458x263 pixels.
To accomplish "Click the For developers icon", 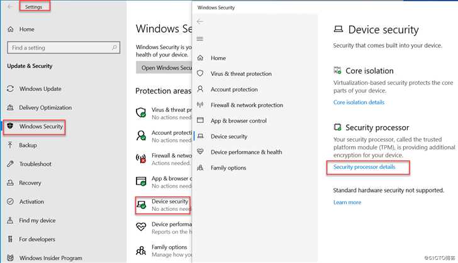I will (x=10, y=239).
